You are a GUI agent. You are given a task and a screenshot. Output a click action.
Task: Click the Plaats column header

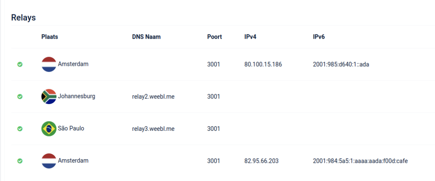coord(50,37)
